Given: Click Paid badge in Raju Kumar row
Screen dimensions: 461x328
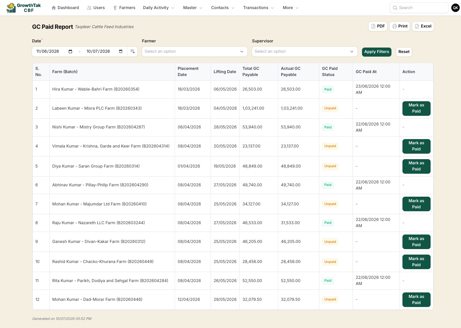Looking at the screenshot, I should [328, 223].
